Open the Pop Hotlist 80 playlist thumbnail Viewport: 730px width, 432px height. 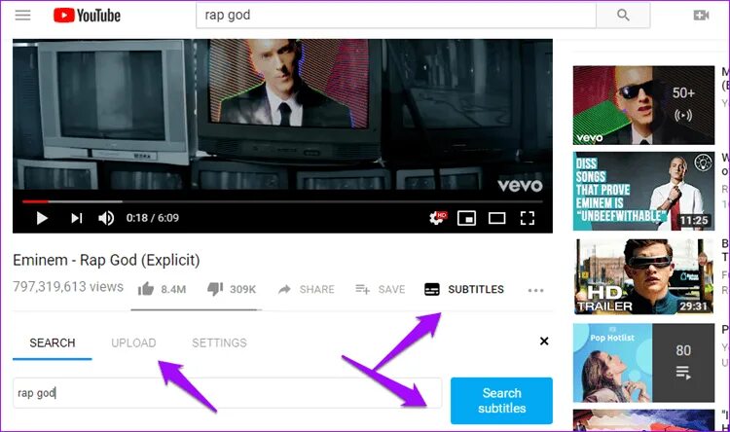(x=643, y=363)
